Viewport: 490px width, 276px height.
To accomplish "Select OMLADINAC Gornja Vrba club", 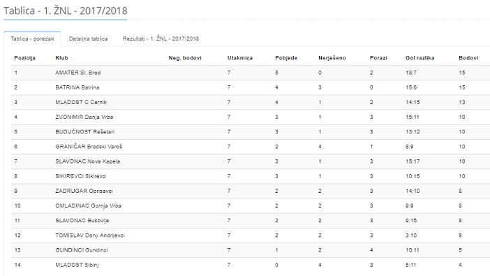I will pos(88,205).
